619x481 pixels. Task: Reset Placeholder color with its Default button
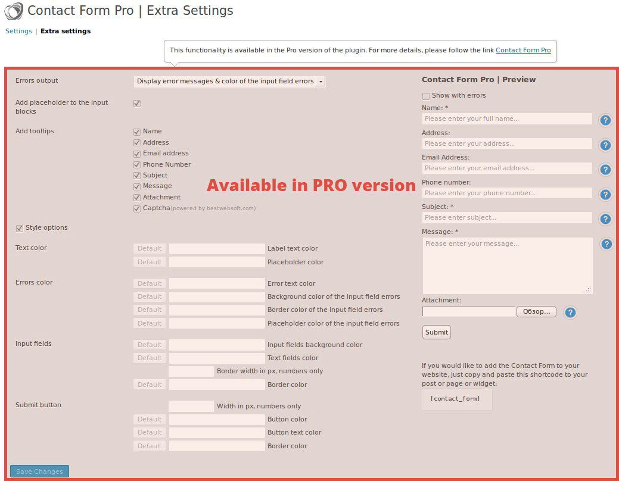pos(149,262)
